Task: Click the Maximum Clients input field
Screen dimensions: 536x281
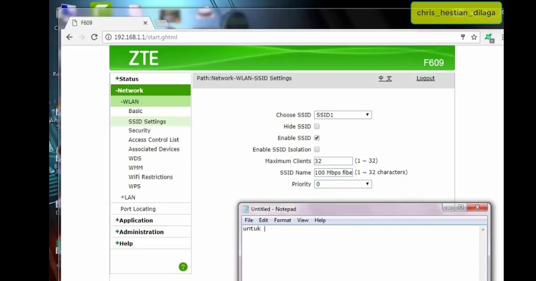Action: [333, 161]
